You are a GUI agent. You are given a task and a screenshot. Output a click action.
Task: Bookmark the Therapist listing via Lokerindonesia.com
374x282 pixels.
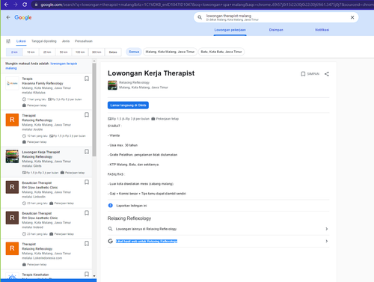87,243
